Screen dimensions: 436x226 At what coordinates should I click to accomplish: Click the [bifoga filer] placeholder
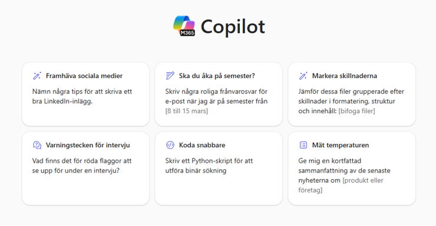[356, 111]
